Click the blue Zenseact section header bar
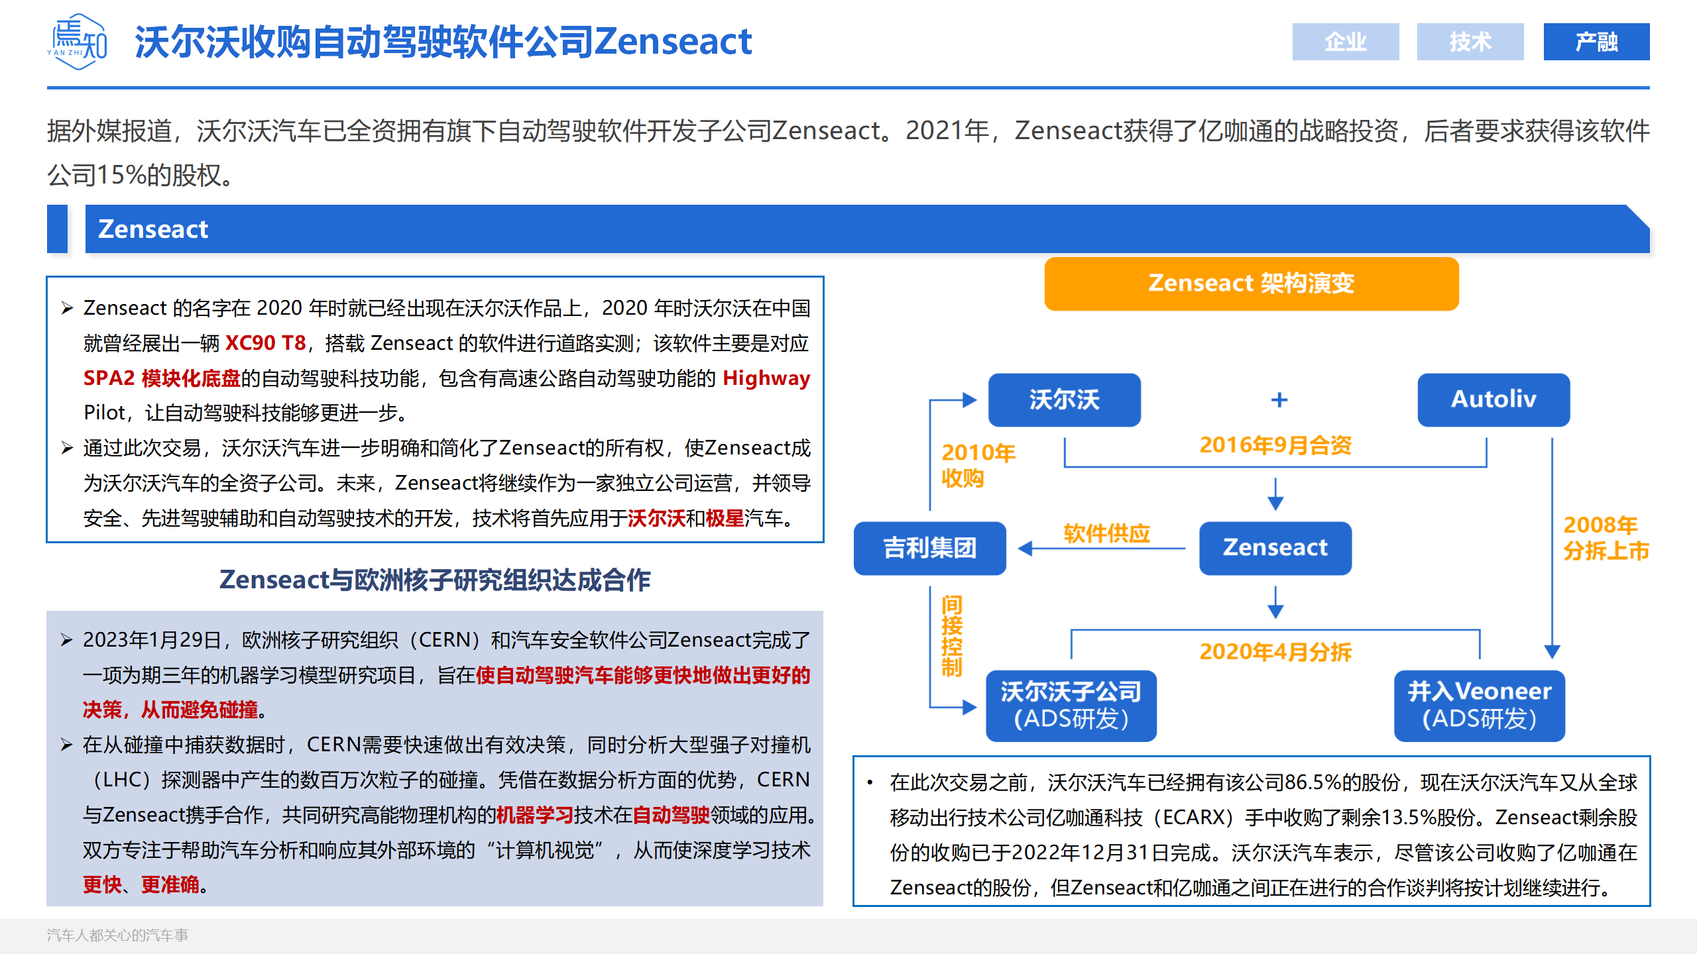The width and height of the screenshot is (1697, 954). (867, 229)
